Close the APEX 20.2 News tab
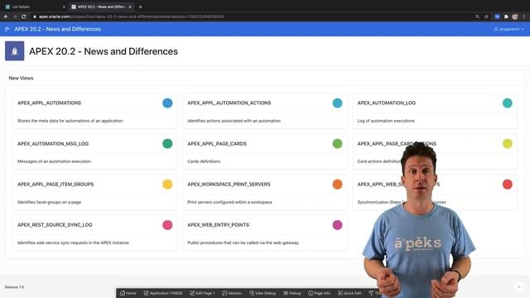The image size is (530, 298). (x=130, y=7)
